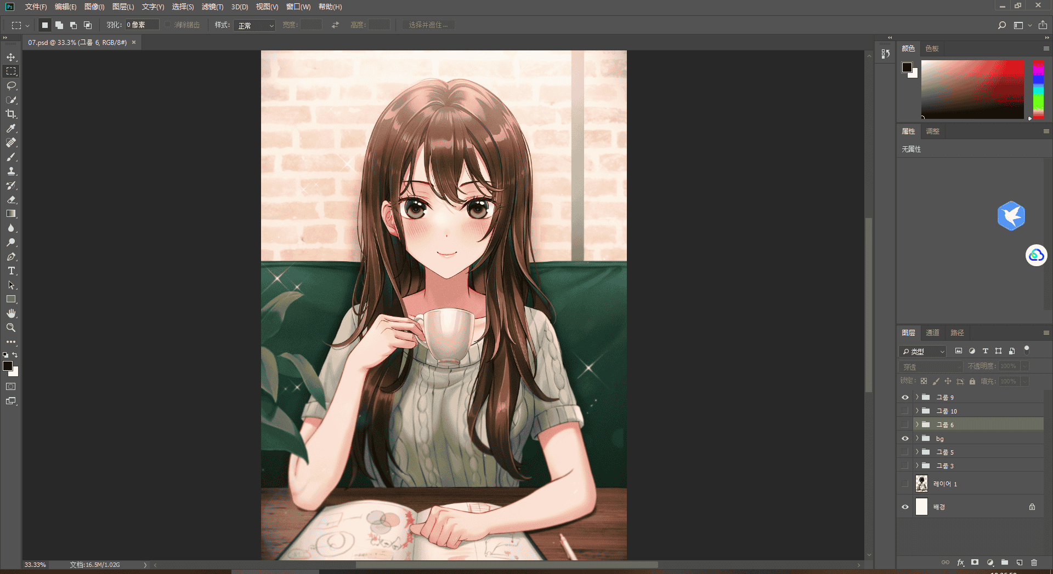Select the Lasso tool
Screen dimensions: 1053x574
tap(11, 85)
